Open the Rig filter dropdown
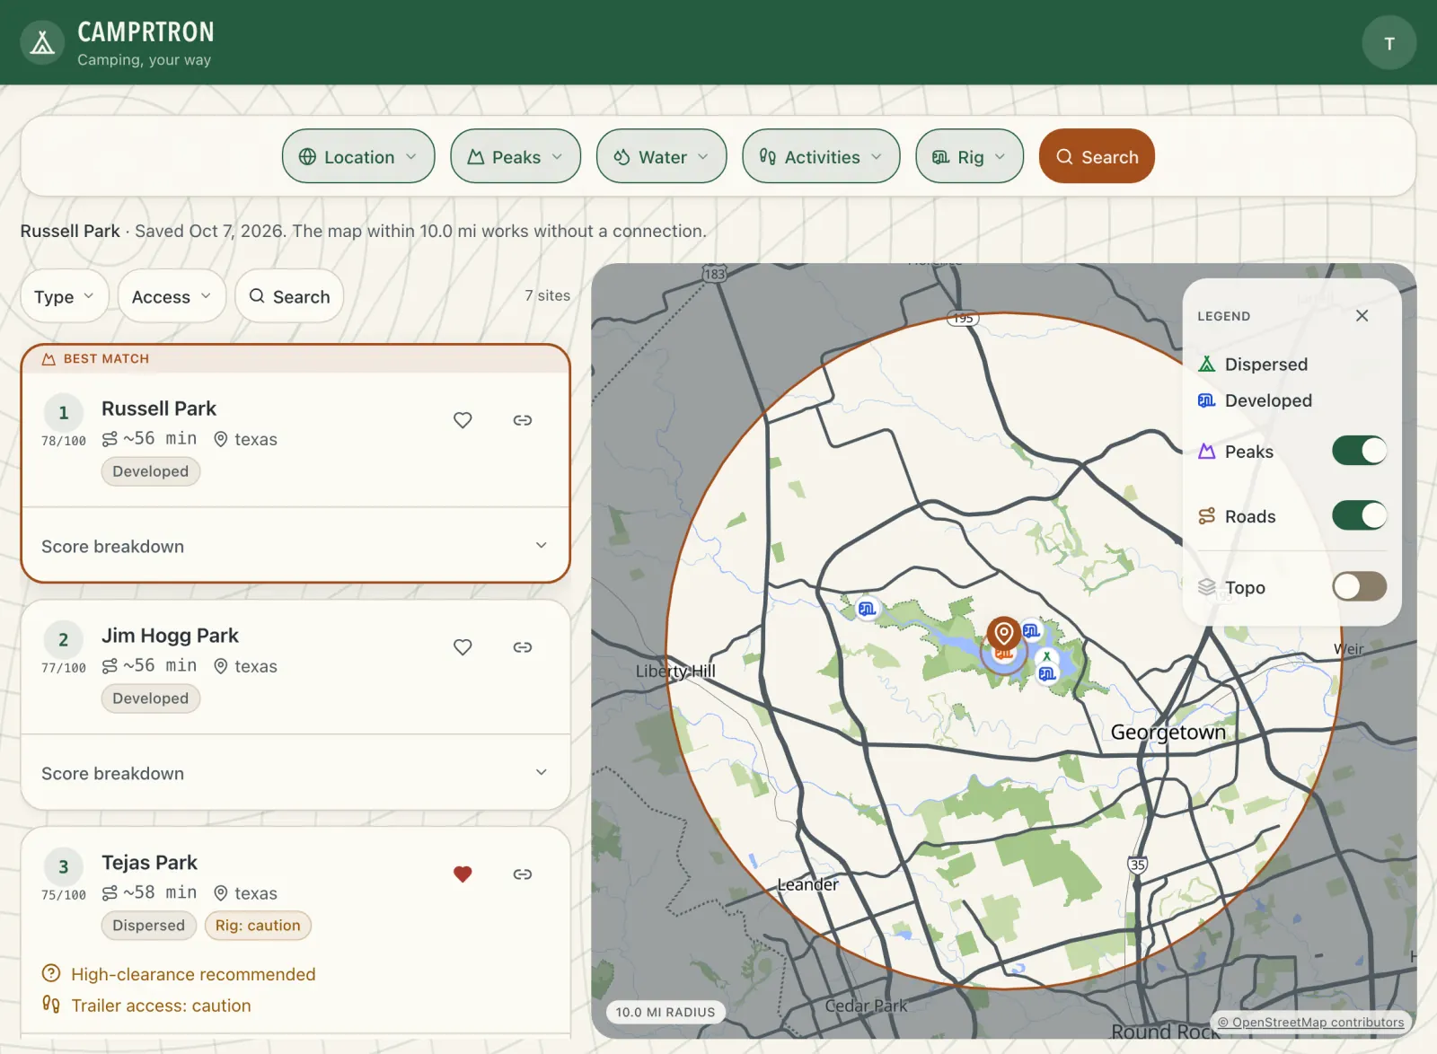Image resolution: width=1437 pixels, height=1054 pixels. click(x=969, y=156)
